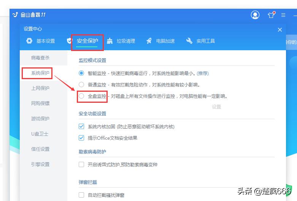
Task: Select 智能监控 radio button
Action: (81, 73)
